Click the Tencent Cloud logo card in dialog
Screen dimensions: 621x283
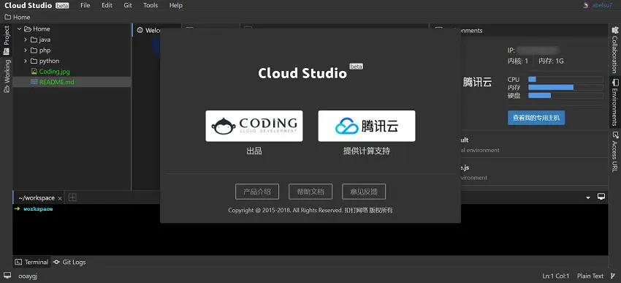point(367,126)
